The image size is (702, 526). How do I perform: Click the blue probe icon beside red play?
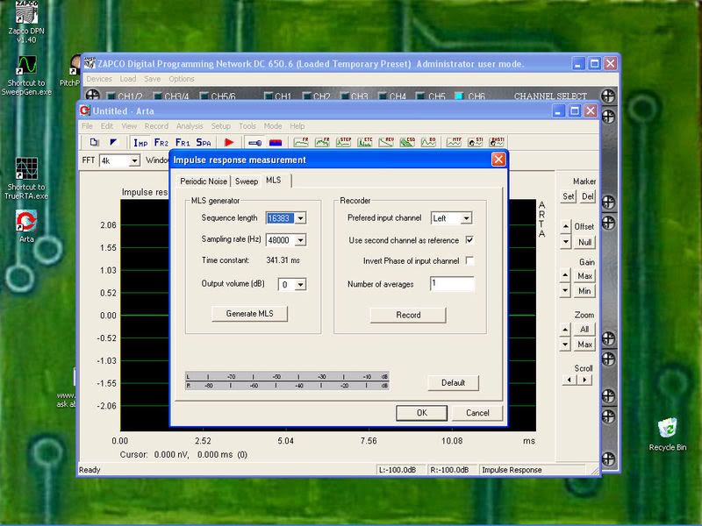(254, 143)
